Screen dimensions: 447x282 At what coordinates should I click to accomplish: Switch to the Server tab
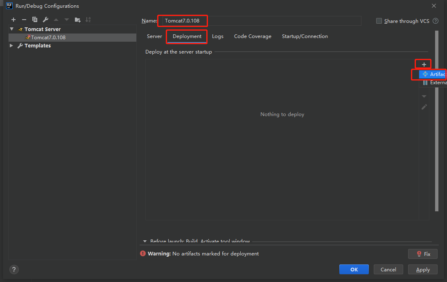[154, 36]
